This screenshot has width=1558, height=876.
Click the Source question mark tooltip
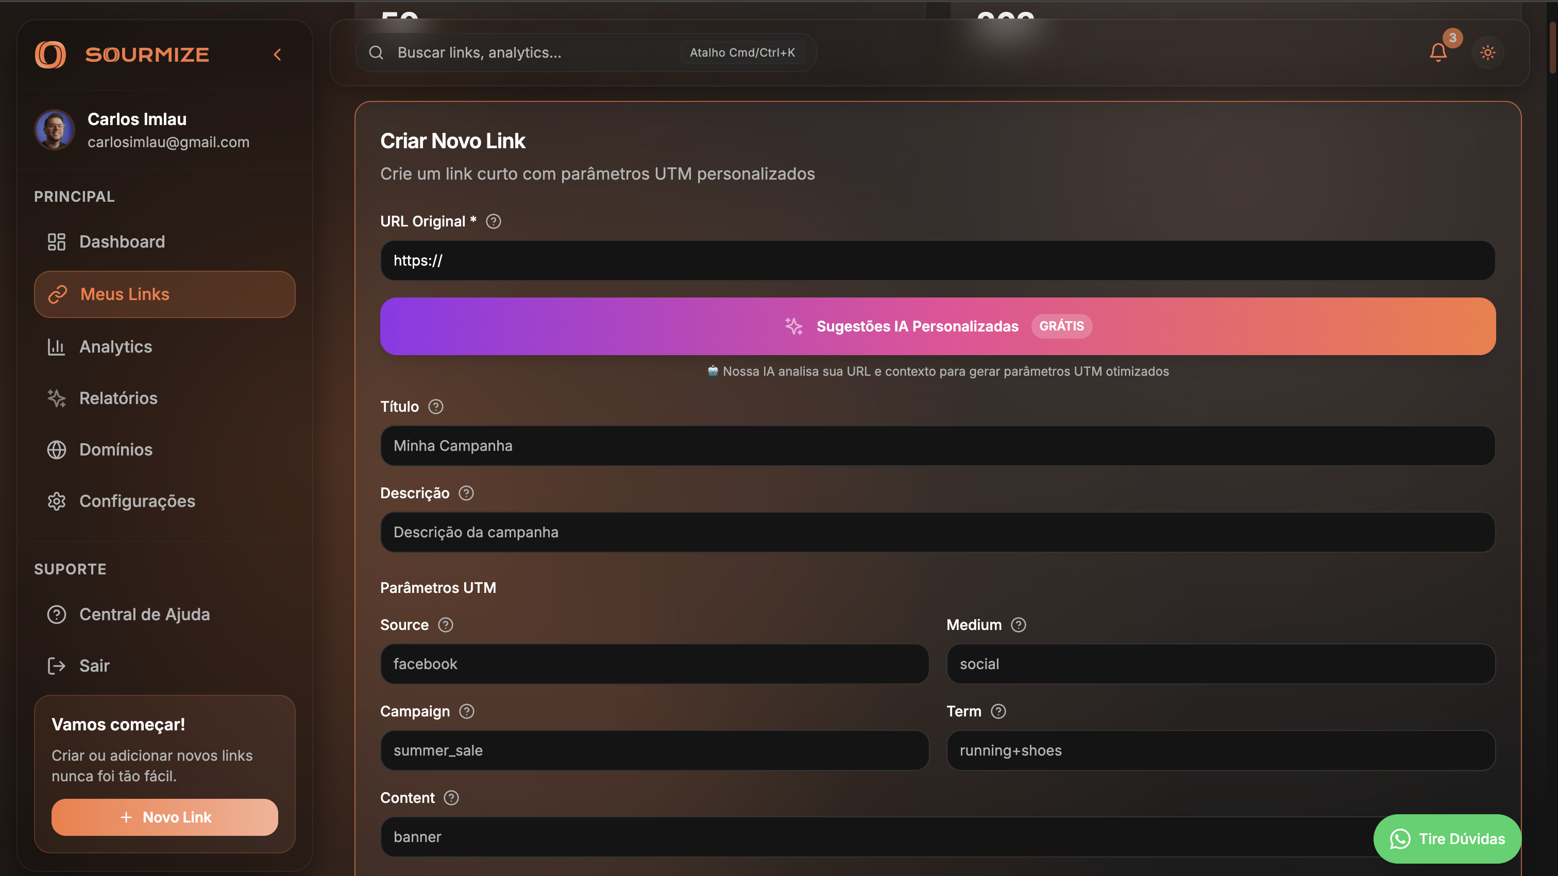coord(446,625)
